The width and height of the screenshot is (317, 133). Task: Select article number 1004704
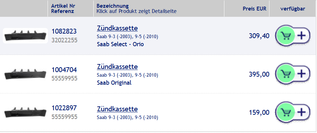pos(64,70)
